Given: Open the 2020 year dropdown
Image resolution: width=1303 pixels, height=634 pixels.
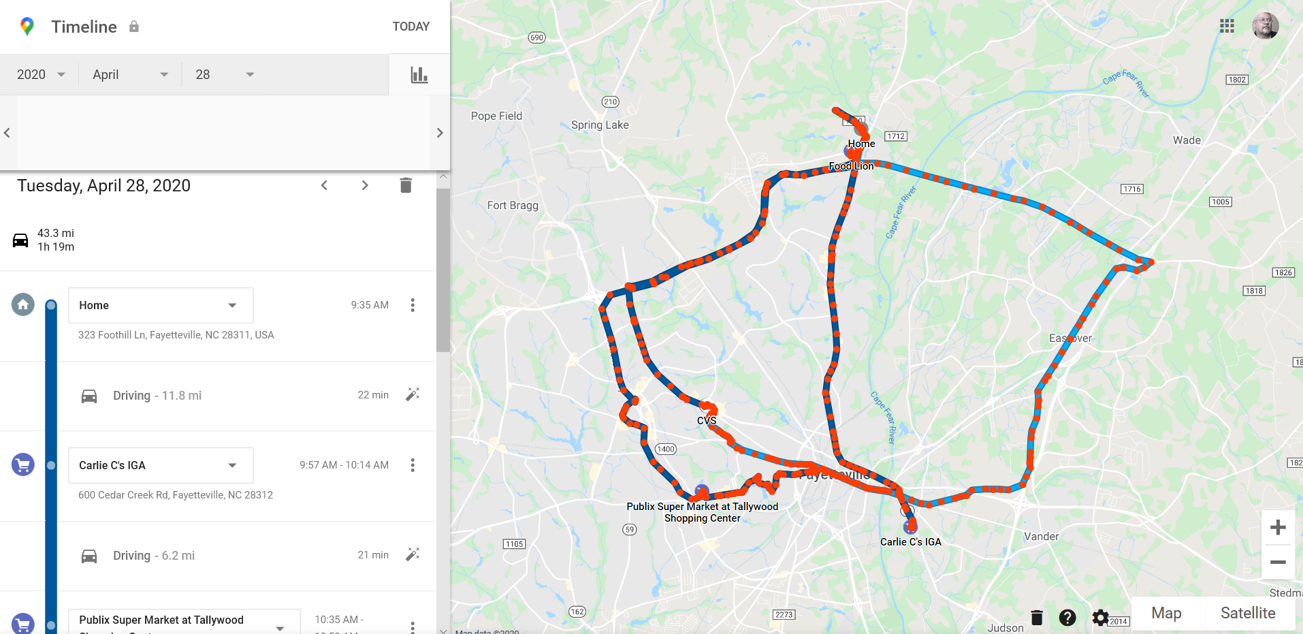Looking at the screenshot, I should click(41, 75).
